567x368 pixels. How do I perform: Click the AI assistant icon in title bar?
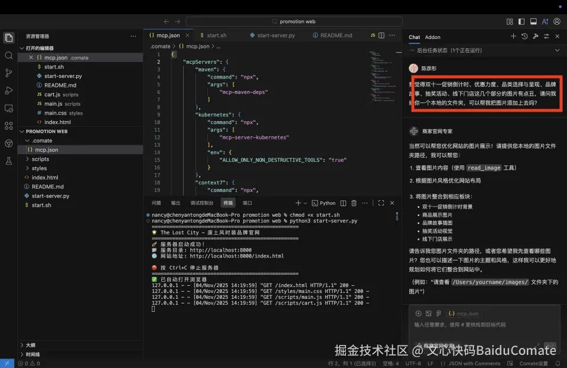click(x=545, y=22)
